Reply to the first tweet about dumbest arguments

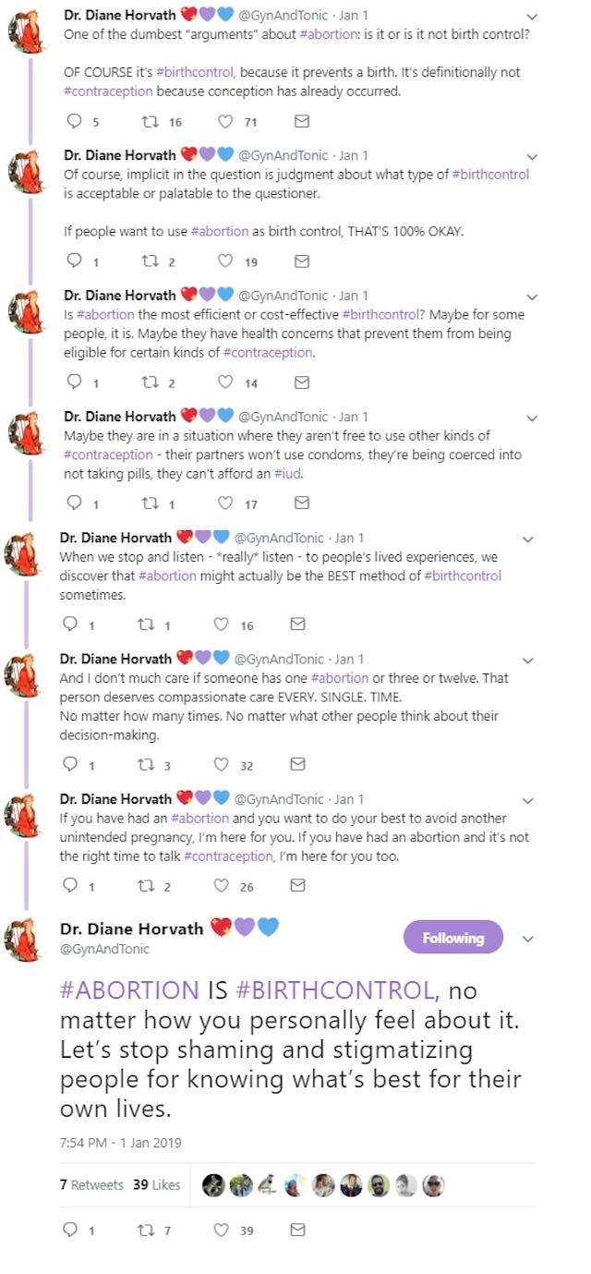pos(76,122)
